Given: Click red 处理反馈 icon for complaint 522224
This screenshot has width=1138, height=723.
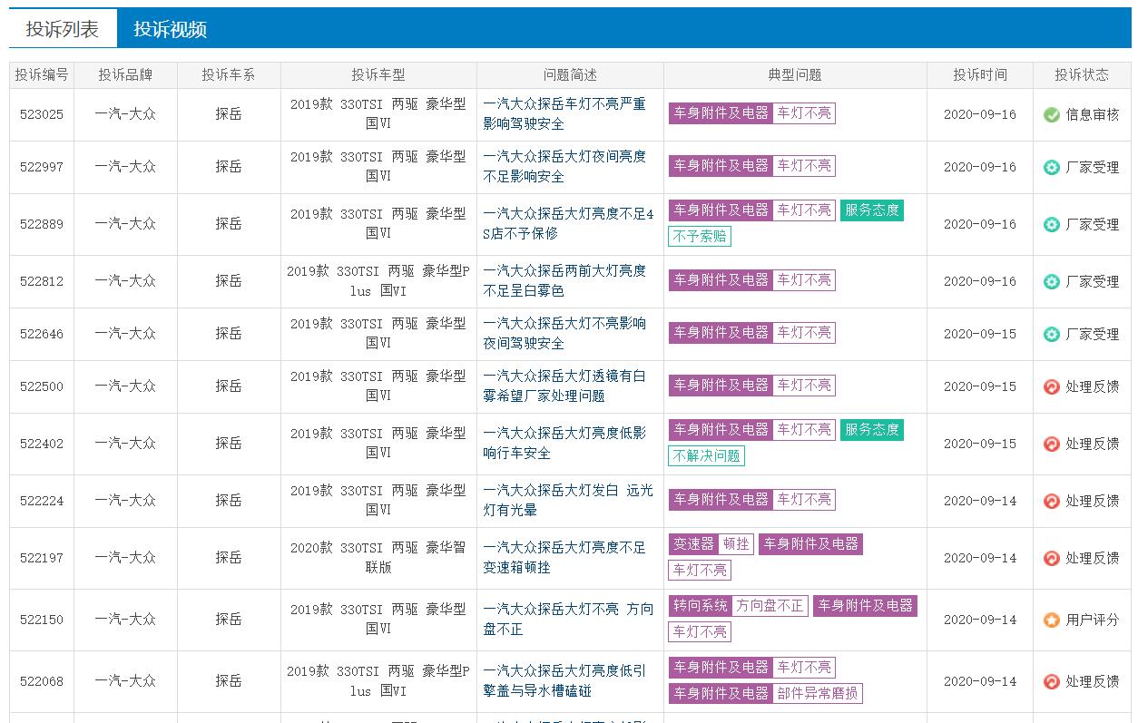Looking at the screenshot, I should 1052,502.
